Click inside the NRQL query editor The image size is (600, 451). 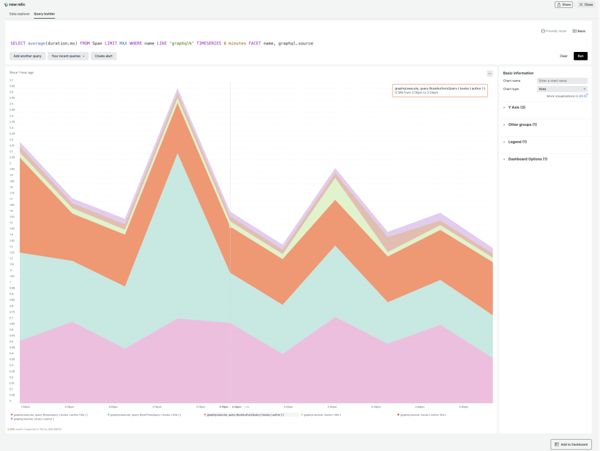161,43
